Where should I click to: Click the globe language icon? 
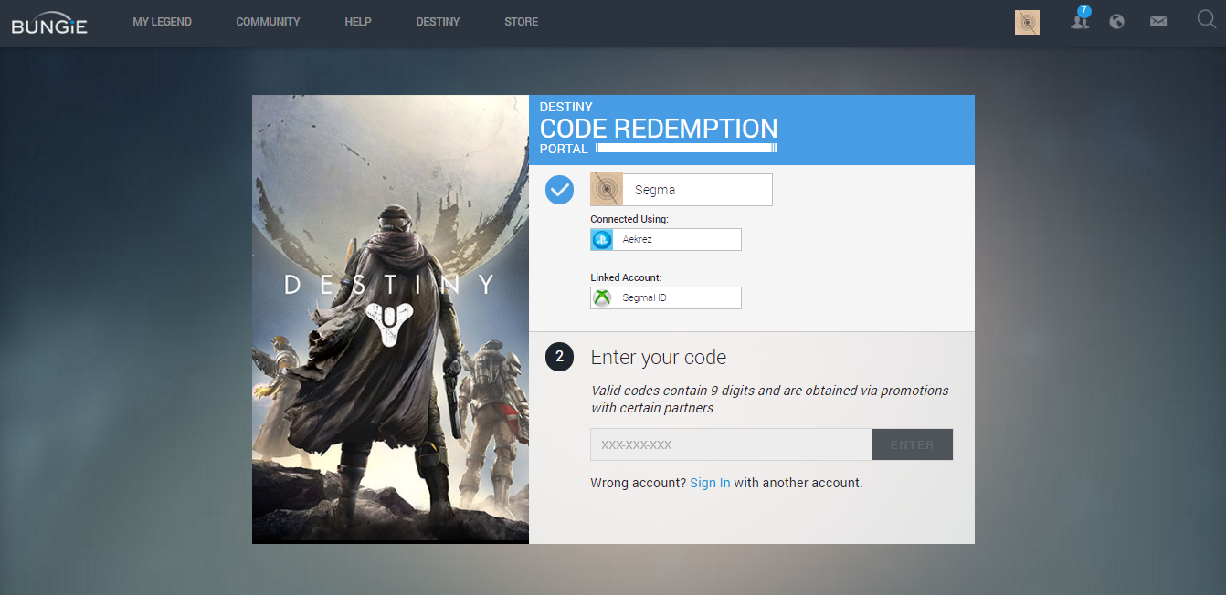tap(1116, 22)
